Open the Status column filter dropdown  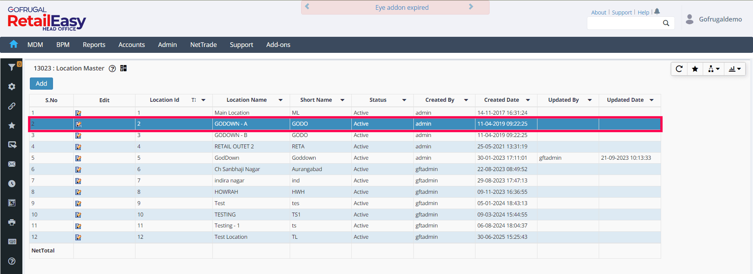pyautogui.click(x=404, y=100)
